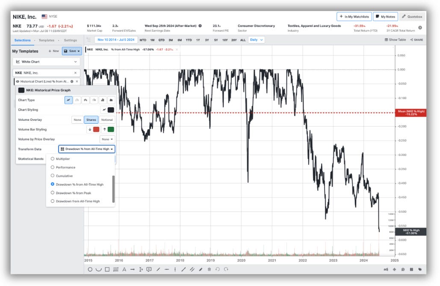Click the SHARE button
The image size is (440, 286).
tap(417, 40)
